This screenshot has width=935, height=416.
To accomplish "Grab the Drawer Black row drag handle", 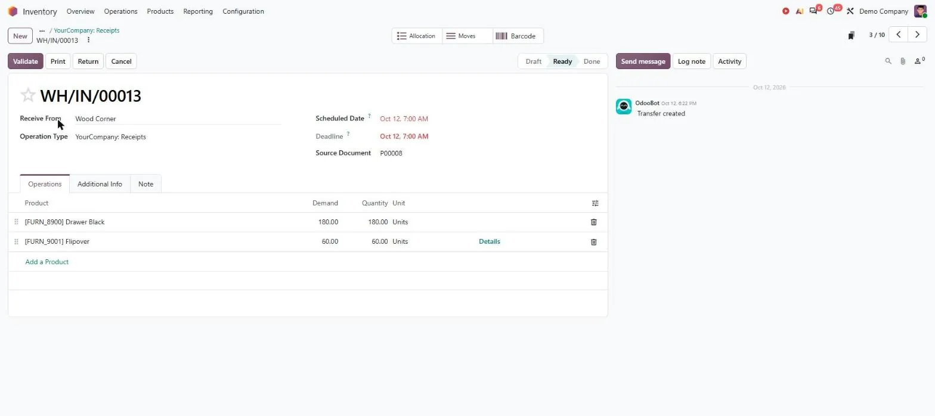I will pos(16,222).
